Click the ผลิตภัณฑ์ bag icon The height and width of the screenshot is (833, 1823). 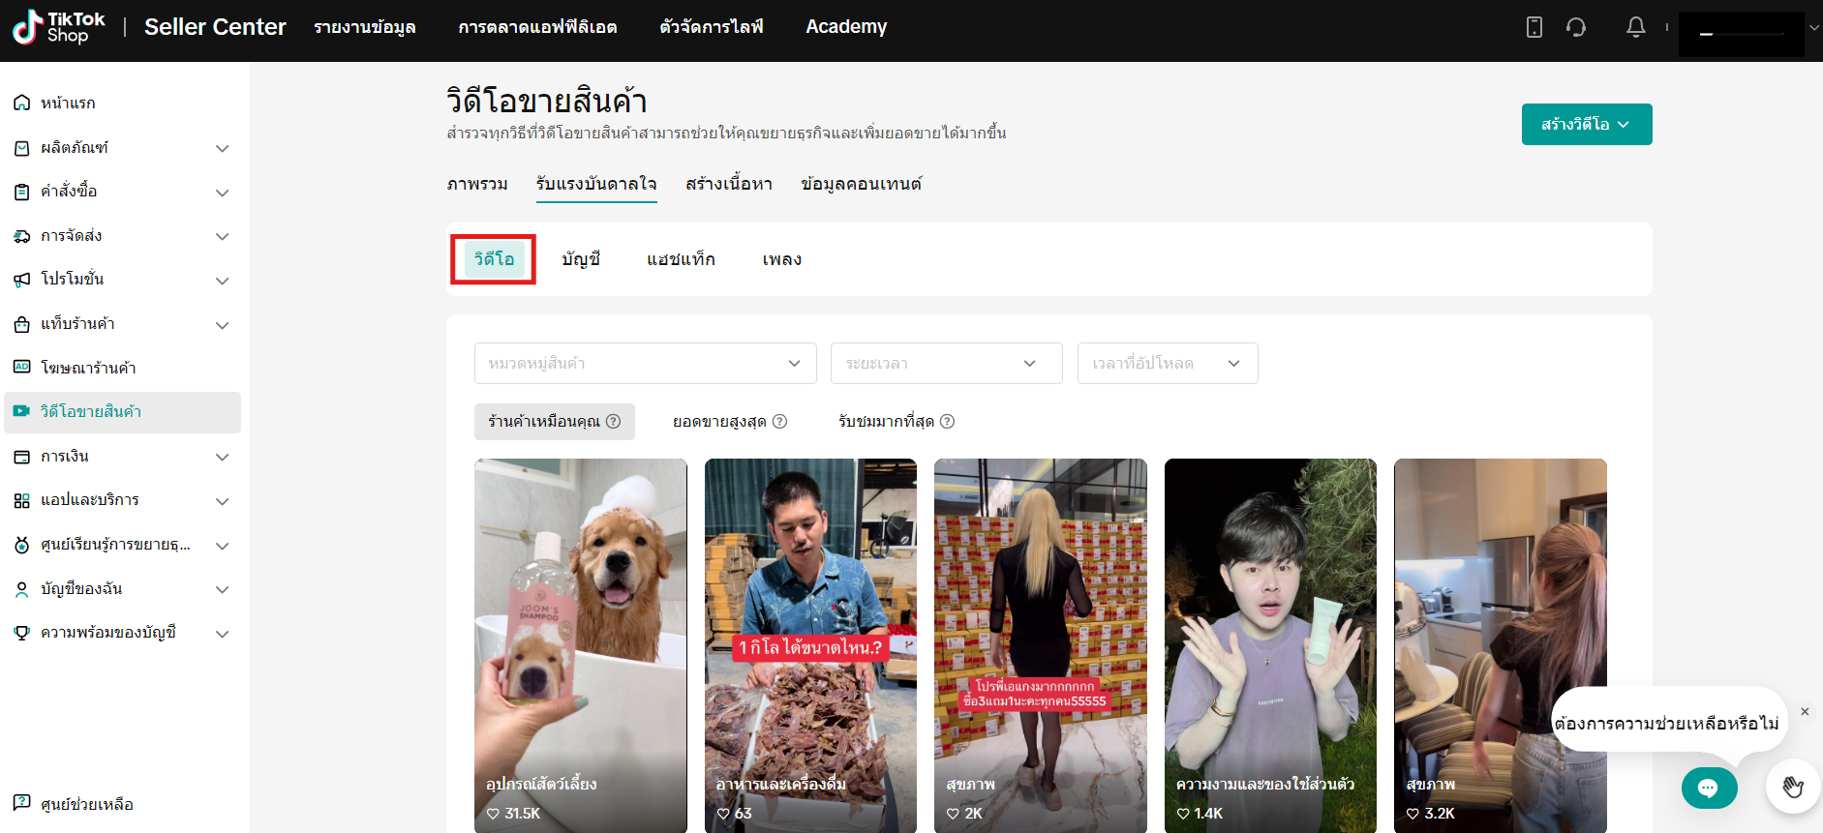[22, 148]
